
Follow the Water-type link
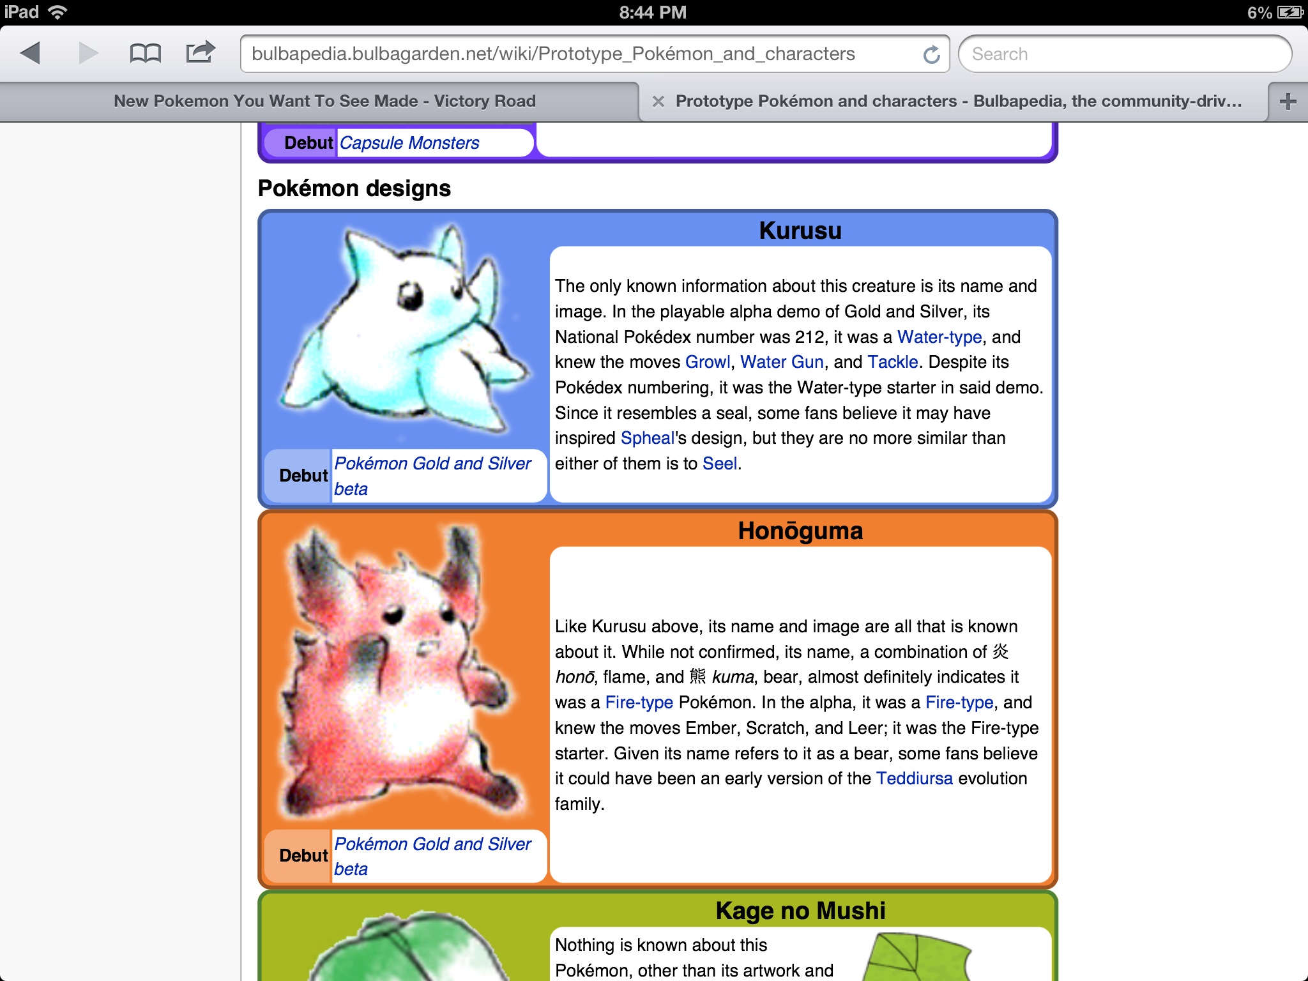[939, 337]
